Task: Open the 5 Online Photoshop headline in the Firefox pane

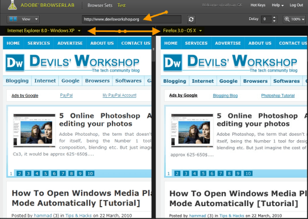Action: (262, 120)
